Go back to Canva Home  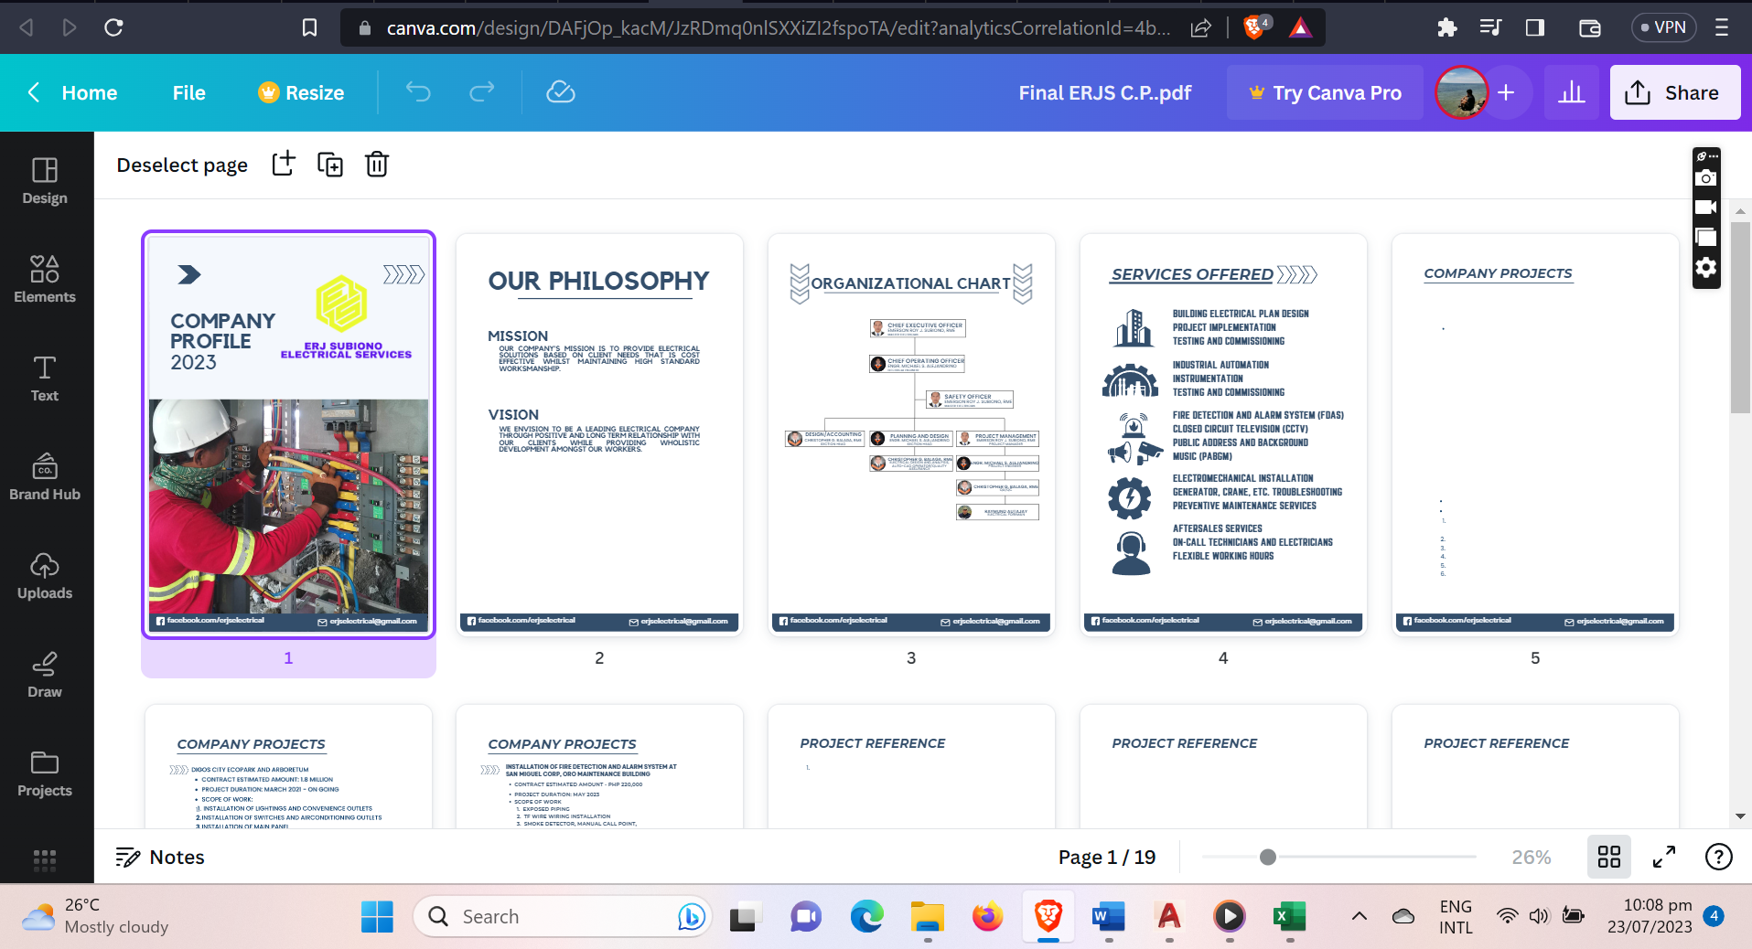coord(73,92)
